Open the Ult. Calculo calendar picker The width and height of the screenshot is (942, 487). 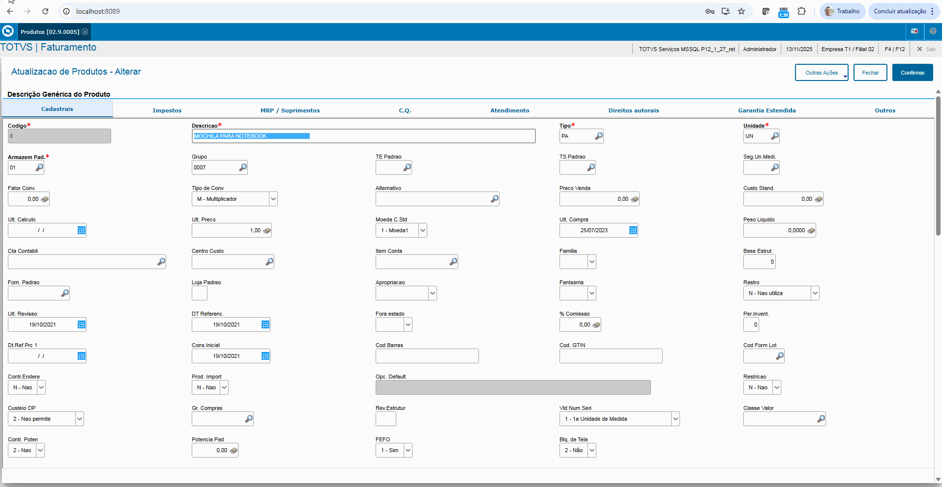pos(82,230)
